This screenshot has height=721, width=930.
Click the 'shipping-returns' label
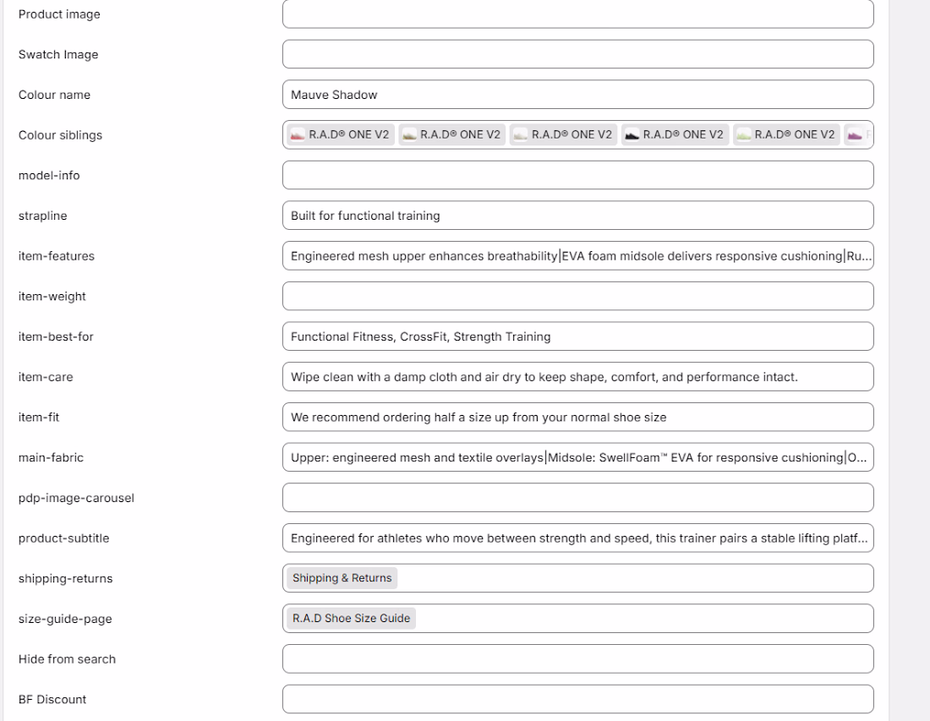coord(65,579)
